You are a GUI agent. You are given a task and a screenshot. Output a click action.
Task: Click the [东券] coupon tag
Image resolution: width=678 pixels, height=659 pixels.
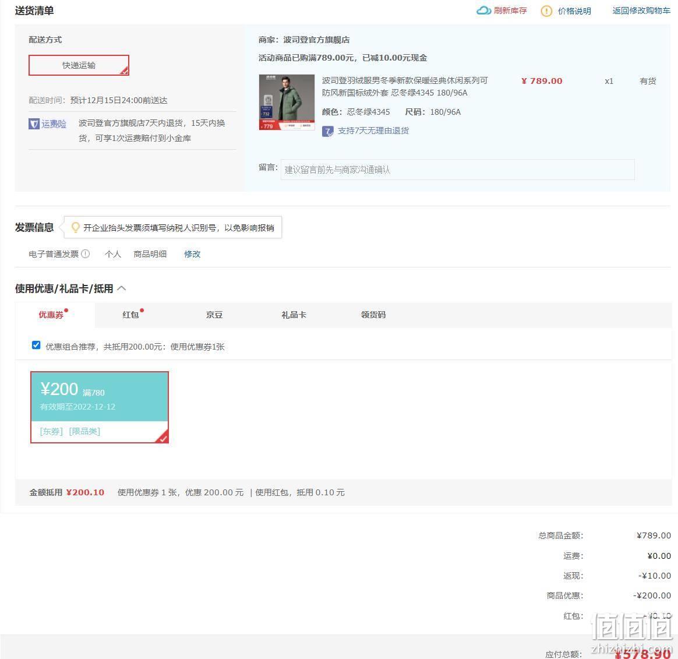(x=51, y=432)
